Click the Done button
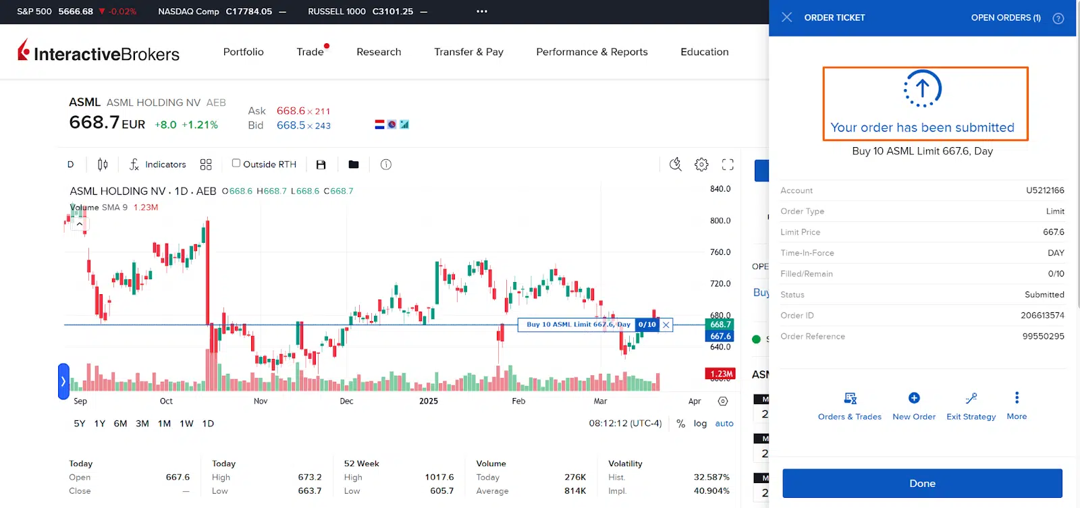Screen dimensions: 1080x508 click(922, 483)
